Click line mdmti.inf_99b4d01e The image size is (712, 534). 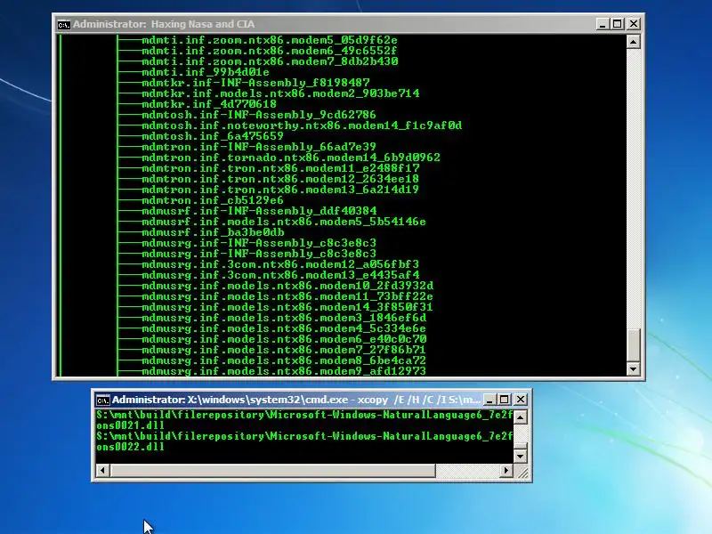(x=206, y=72)
